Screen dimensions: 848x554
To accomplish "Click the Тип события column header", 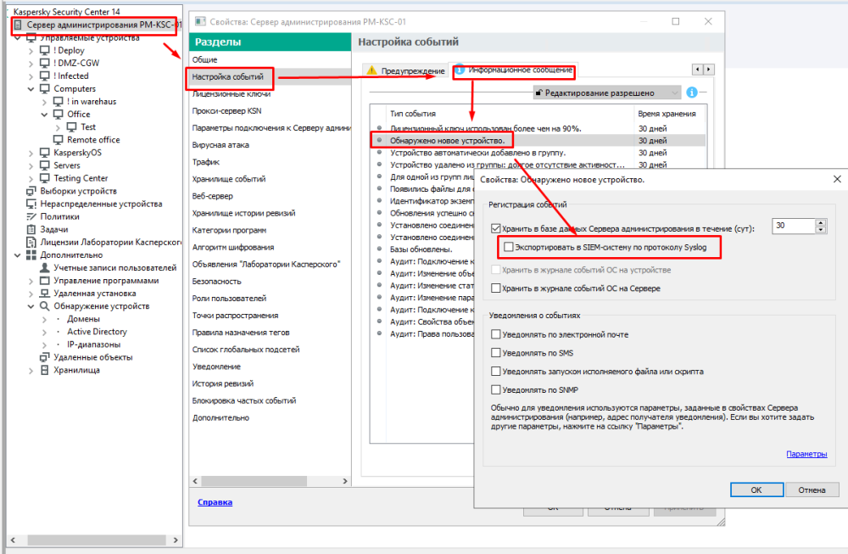I will click(510, 114).
